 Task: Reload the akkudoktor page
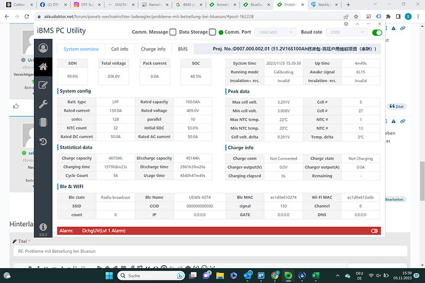[26, 17]
